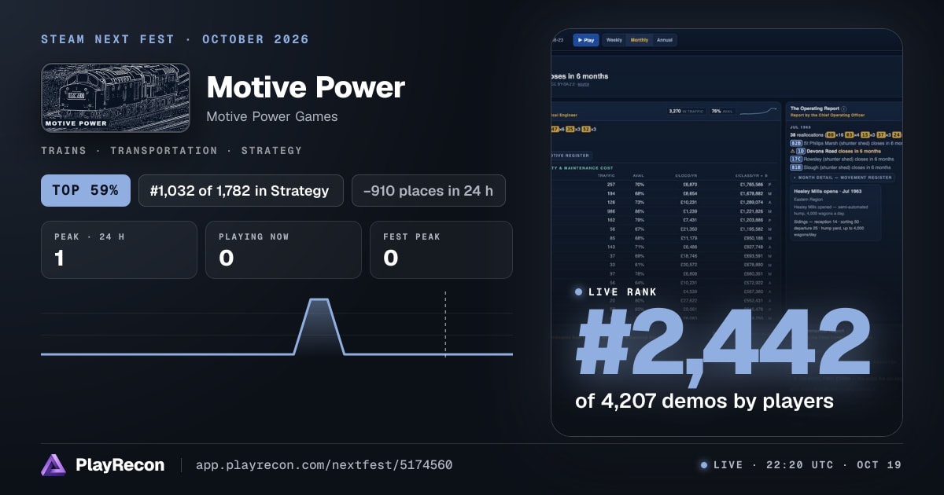Select the FEST PEAK stat card
The image size is (944, 495).
[441, 250]
